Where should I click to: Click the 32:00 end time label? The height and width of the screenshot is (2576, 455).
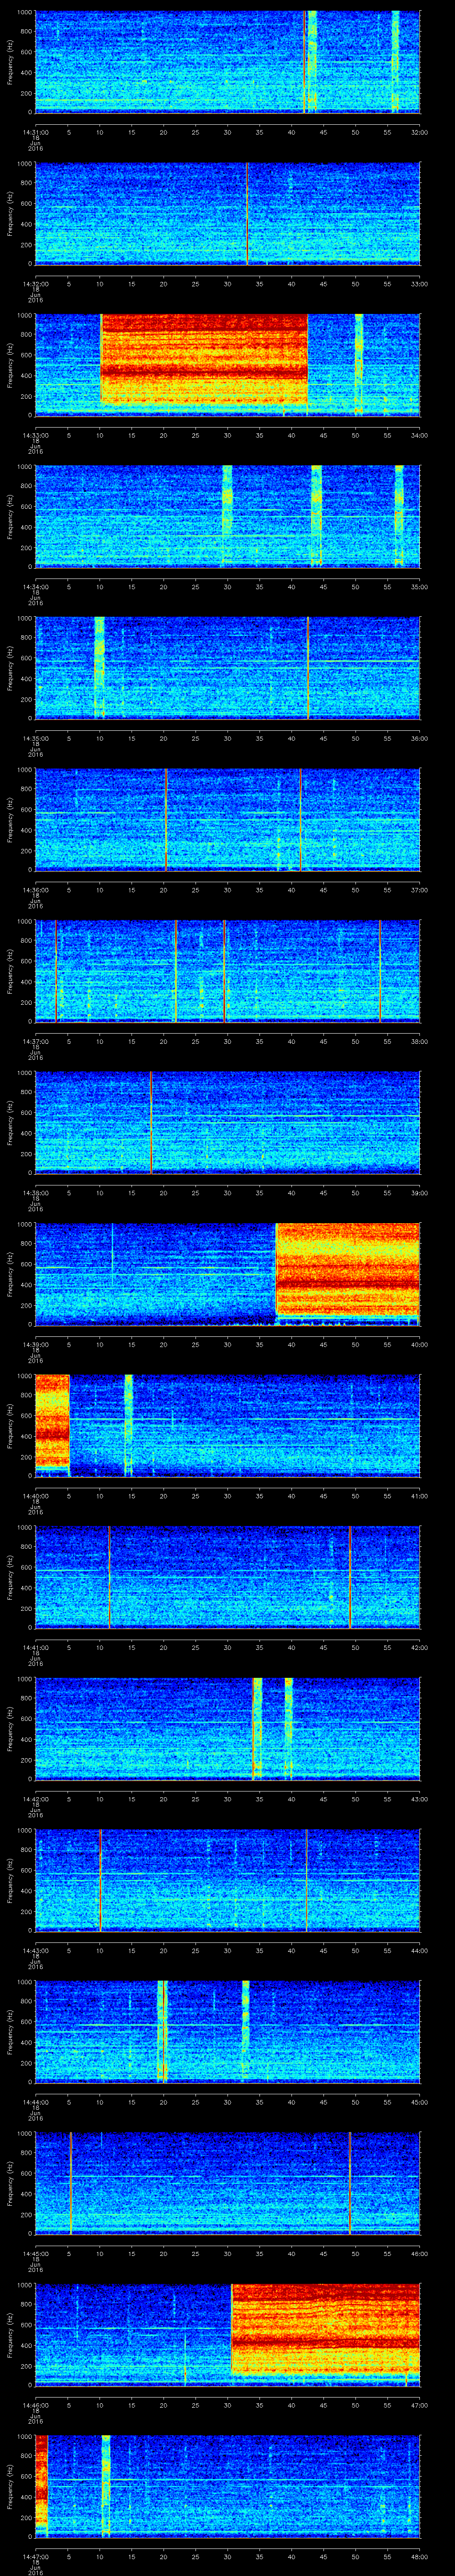(419, 131)
